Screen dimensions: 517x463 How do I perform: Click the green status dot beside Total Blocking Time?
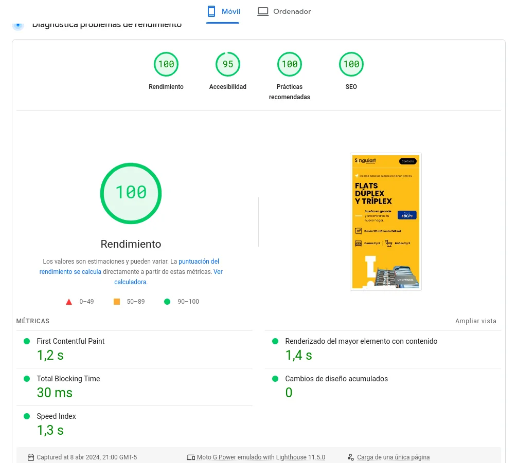coord(27,379)
